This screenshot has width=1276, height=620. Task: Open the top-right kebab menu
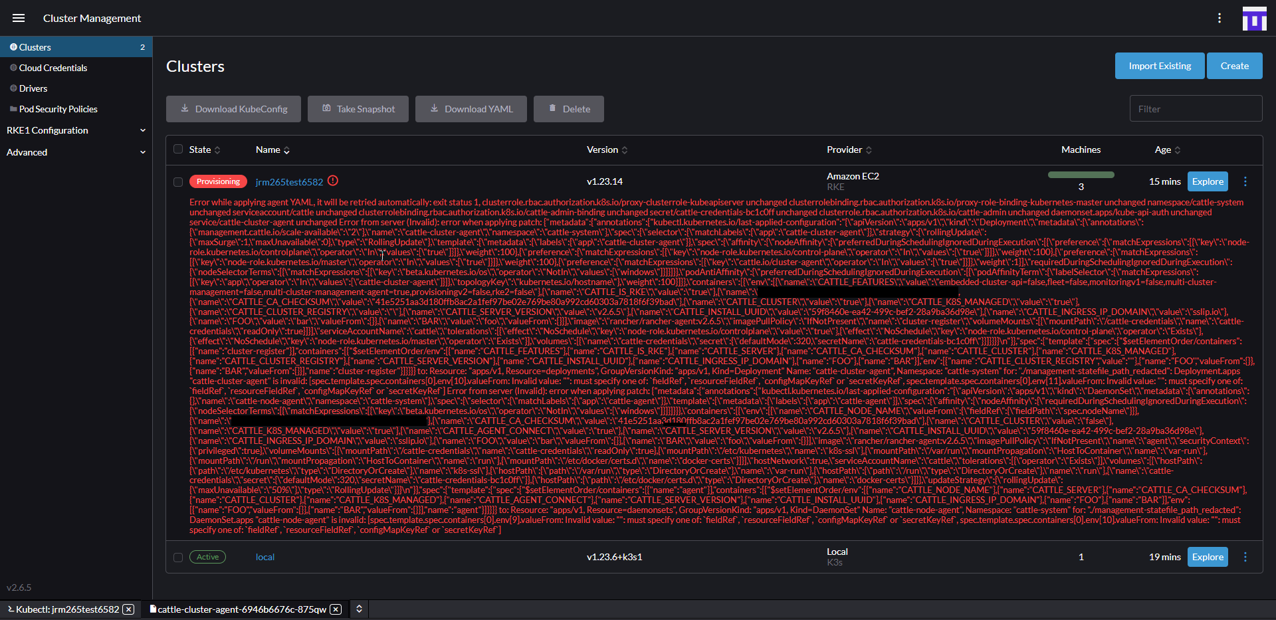point(1220,18)
